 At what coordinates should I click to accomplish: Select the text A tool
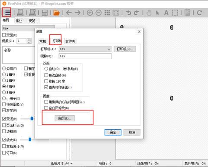point(166,13)
